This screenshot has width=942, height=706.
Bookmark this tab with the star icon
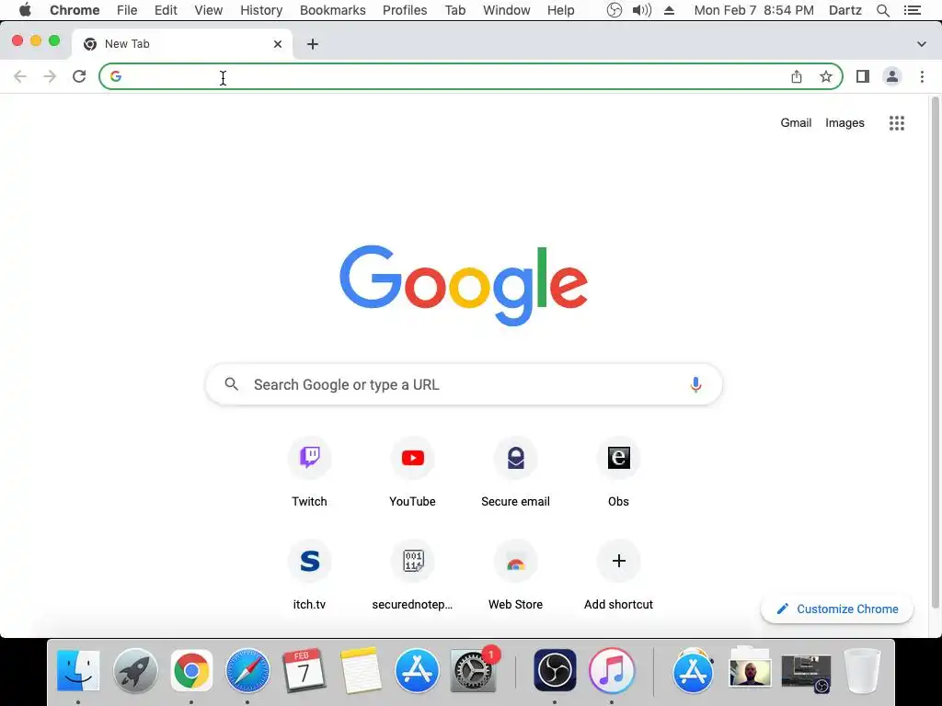[x=826, y=76]
